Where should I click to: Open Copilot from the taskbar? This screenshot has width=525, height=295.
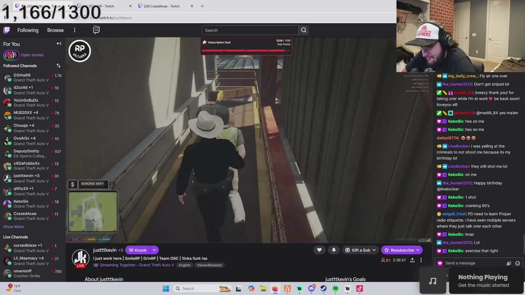click(x=251, y=288)
